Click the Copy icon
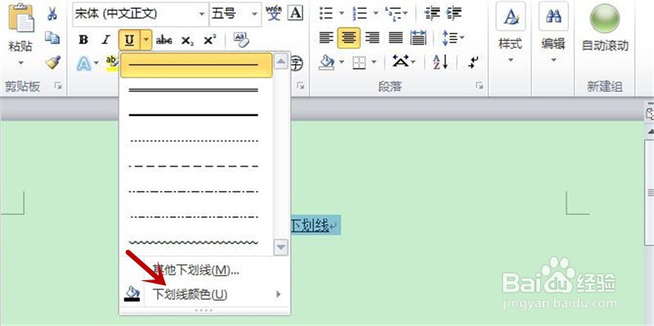The width and height of the screenshot is (654, 326). click(x=52, y=38)
